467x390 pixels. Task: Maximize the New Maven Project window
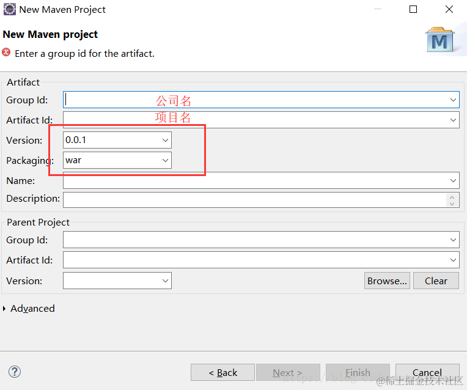[x=413, y=9]
